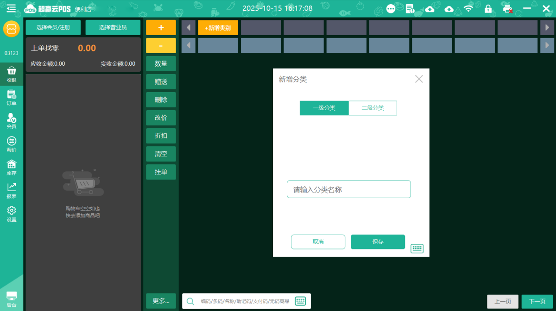Click the lock icon in the title bar

pos(487,8)
